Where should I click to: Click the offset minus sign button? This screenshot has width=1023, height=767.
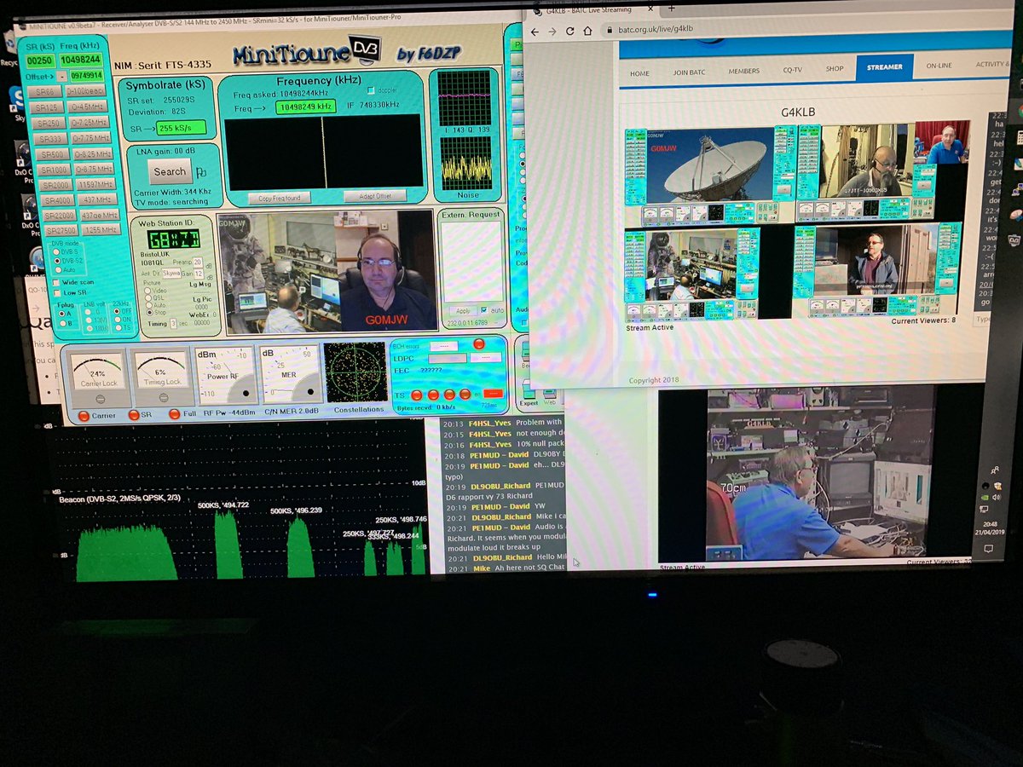[x=63, y=76]
